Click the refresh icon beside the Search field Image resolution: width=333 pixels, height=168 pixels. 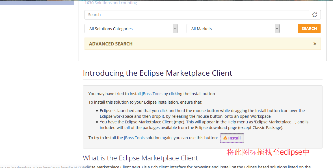315,15
